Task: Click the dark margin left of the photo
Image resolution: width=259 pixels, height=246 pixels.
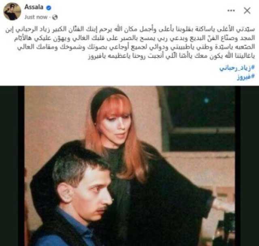Action: pyautogui.click(x=12, y=166)
